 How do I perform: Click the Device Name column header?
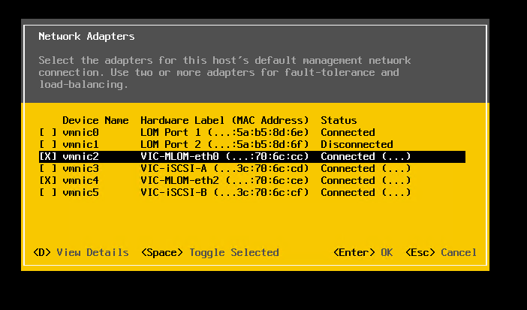point(95,120)
